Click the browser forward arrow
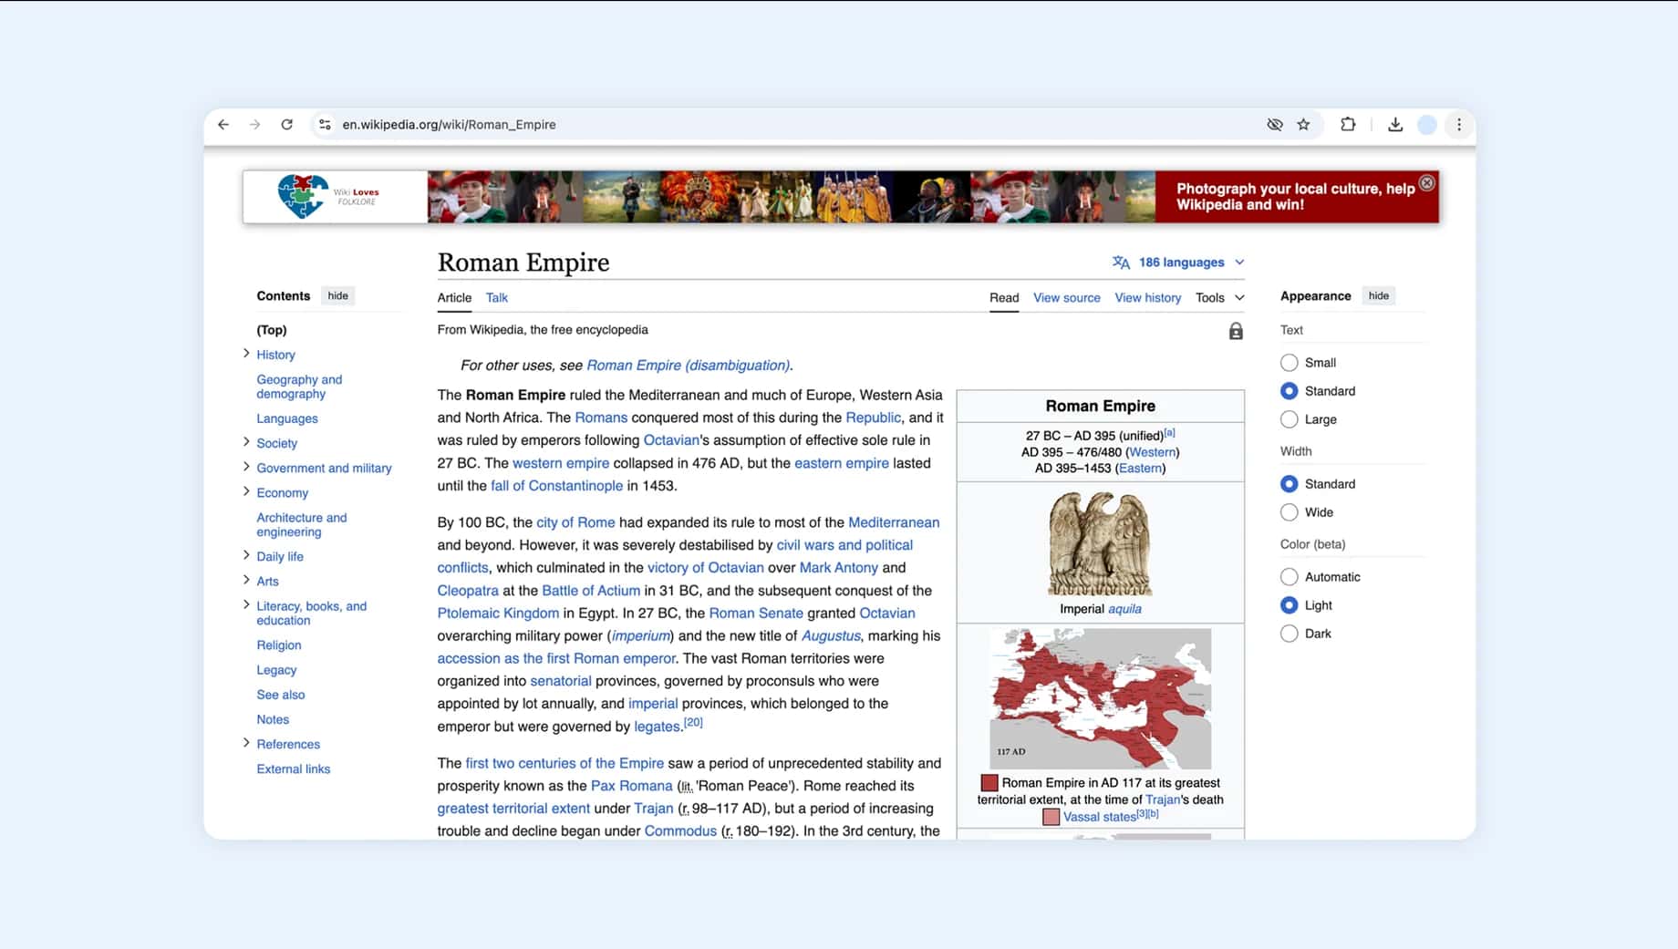1678x949 pixels. pos(254,125)
